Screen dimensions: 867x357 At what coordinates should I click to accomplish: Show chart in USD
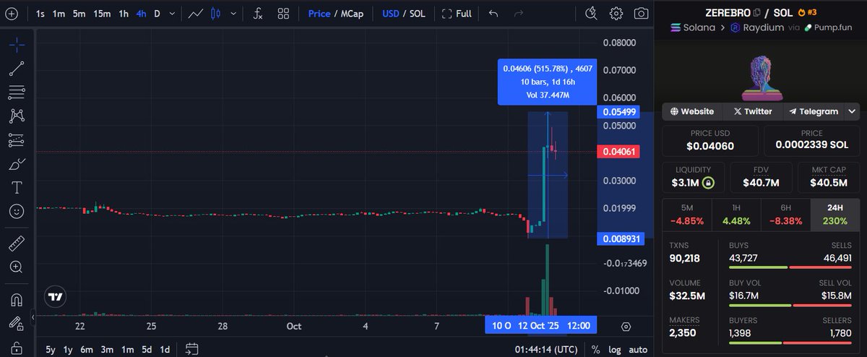pyautogui.click(x=391, y=14)
